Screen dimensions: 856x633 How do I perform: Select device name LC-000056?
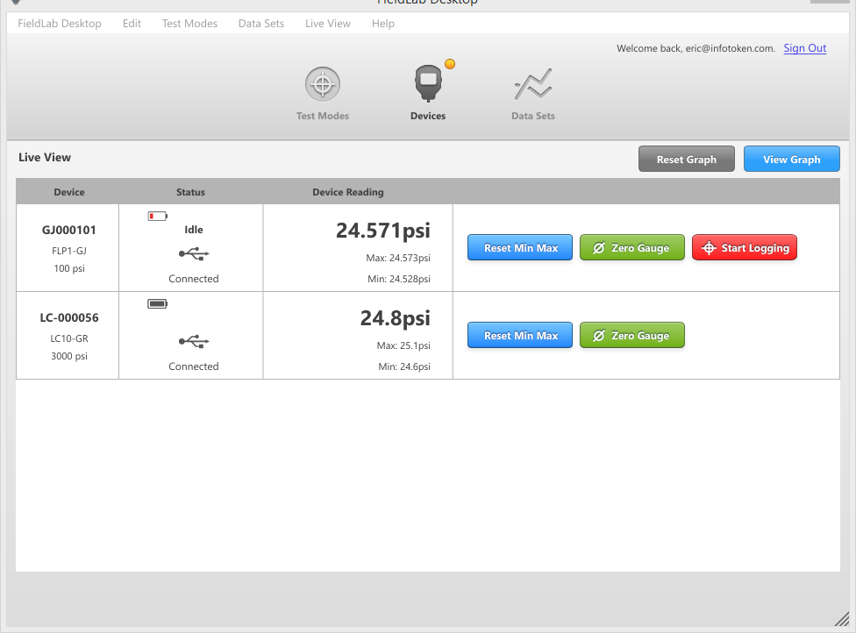68,317
